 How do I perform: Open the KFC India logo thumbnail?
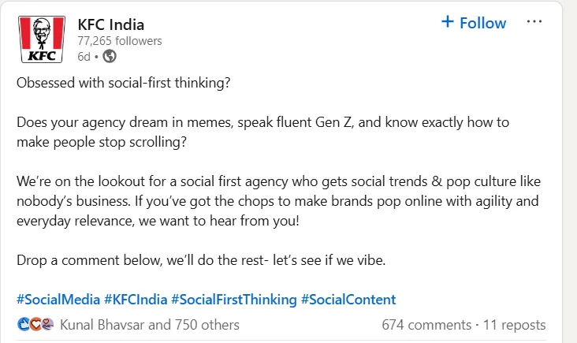click(40, 38)
